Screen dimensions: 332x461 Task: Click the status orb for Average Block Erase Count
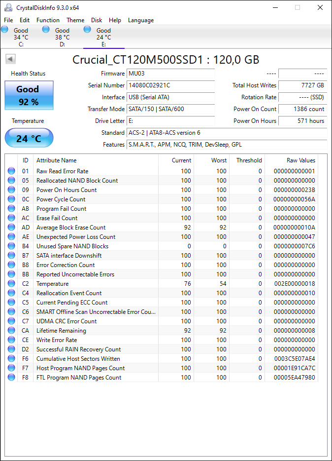point(11,227)
